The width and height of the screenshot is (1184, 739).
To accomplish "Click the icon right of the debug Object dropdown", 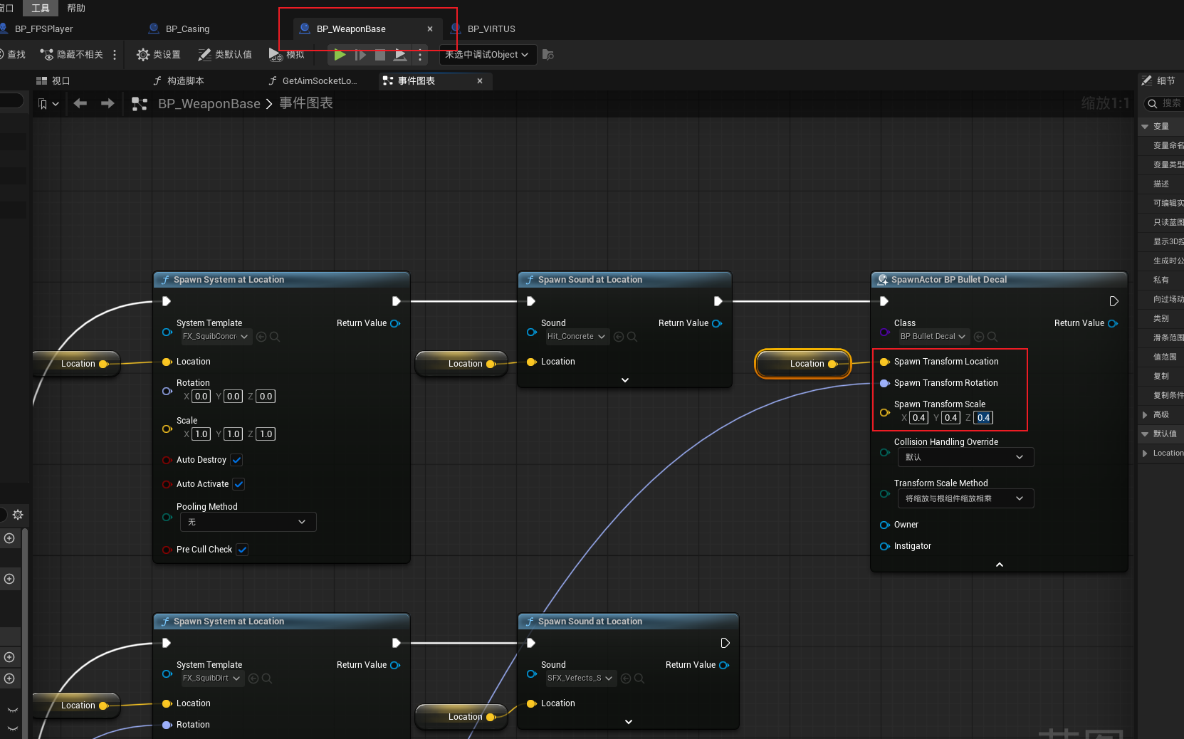I will pyautogui.click(x=548, y=55).
